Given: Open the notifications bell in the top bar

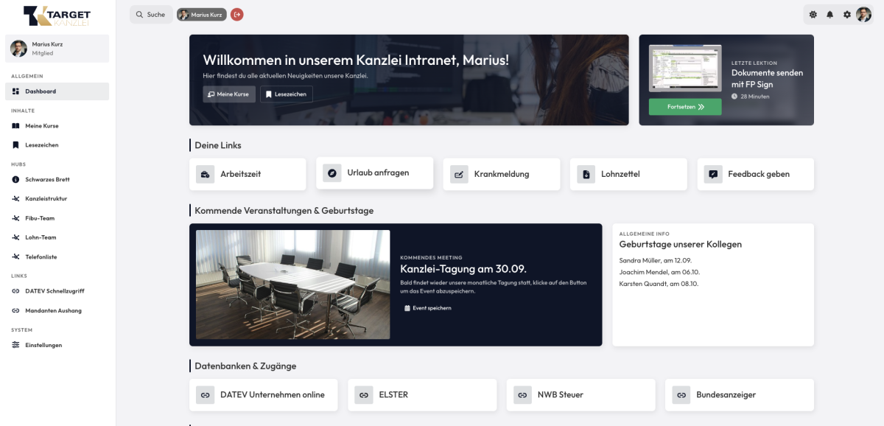Looking at the screenshot, I should (829, 14).
